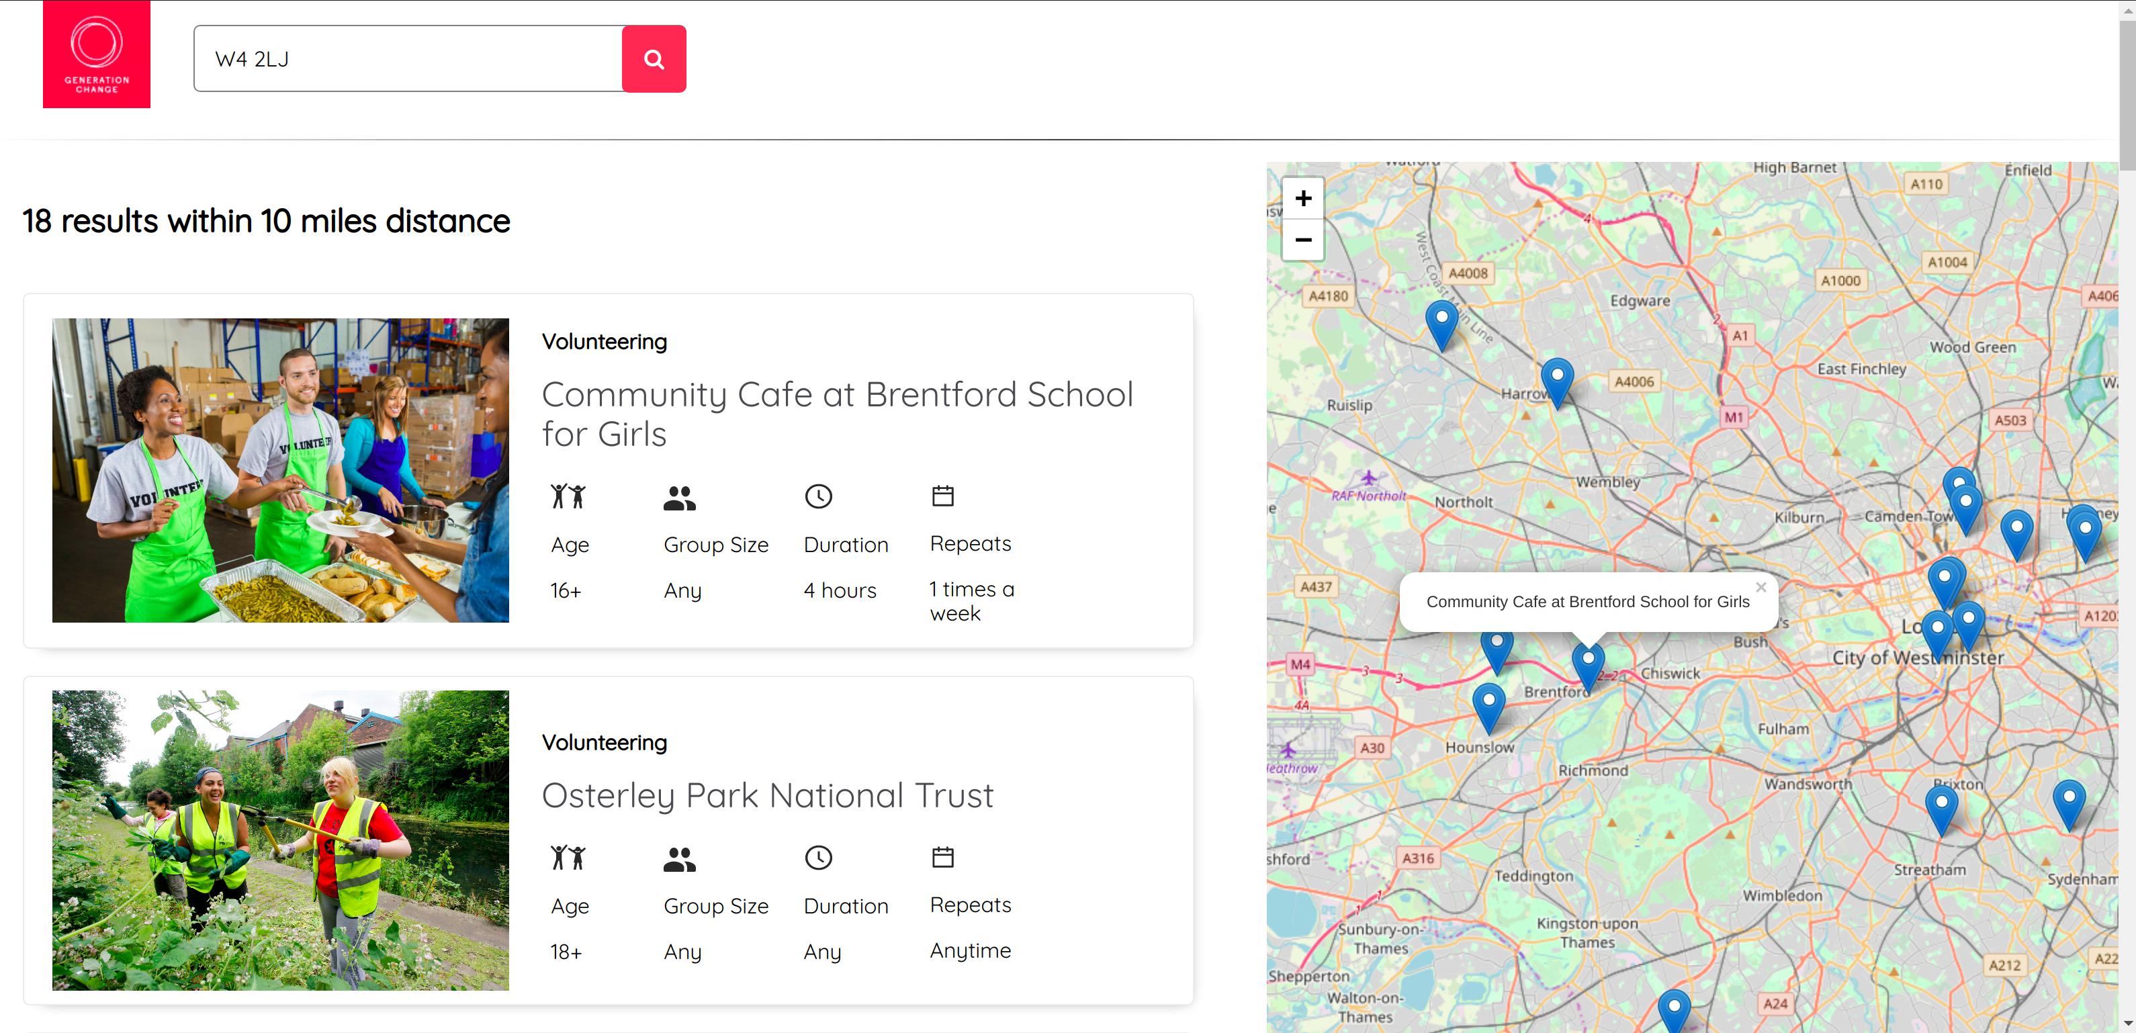Zoom in the map with plus button
Image resolution: width=2136 pixels, height=1033 pixels.
[x=1302, y=198]
